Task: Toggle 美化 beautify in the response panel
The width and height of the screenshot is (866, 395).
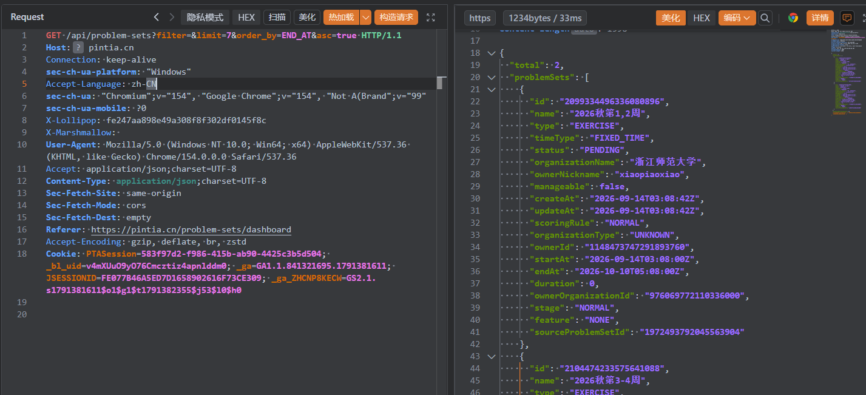Action: click(x=671, y=18)
